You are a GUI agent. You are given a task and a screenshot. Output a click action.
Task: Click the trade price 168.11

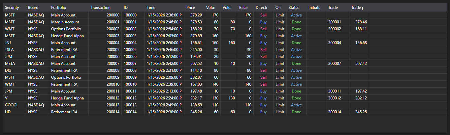point(359,29)
